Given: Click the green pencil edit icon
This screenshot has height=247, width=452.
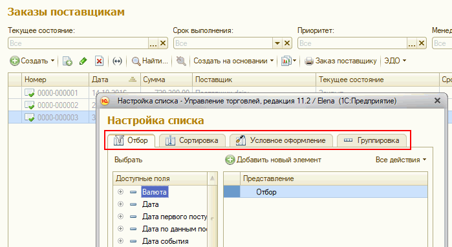Looking at the screenshot, I should [83, 61].
